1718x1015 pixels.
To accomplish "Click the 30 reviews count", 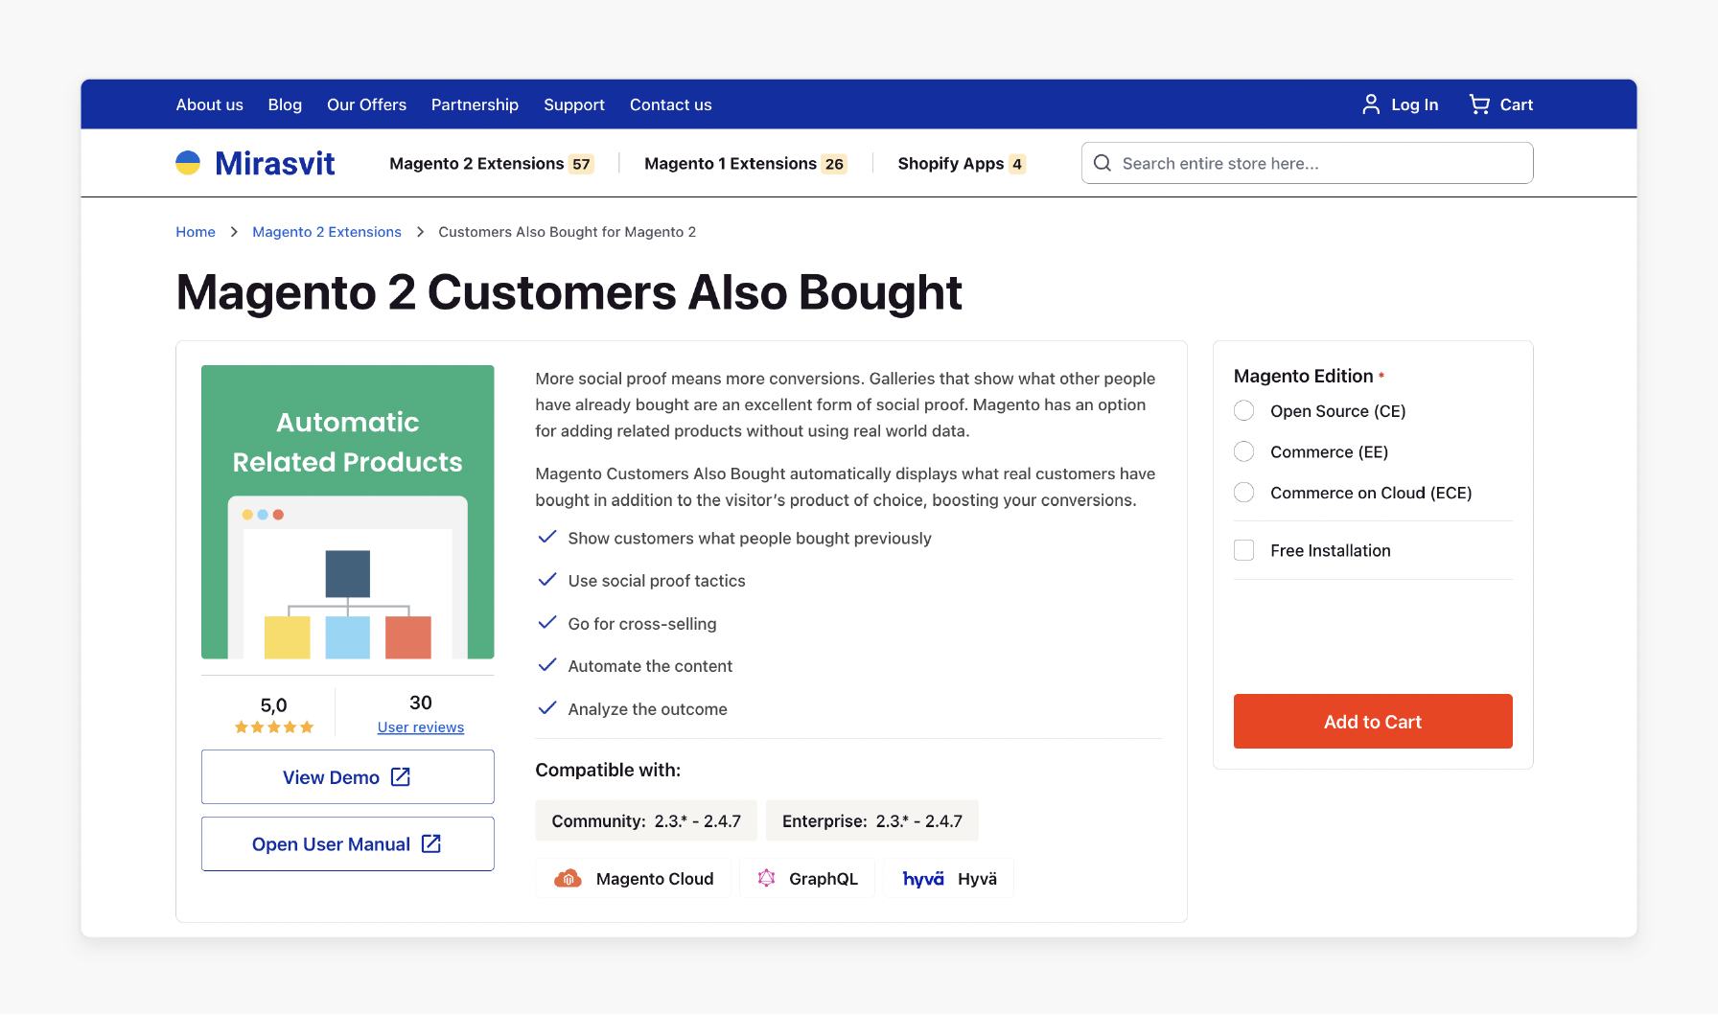I will (x=421, y=703).
